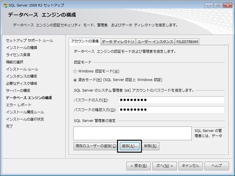Open the FILESTREAM tab
This screenshot has width=235, height=176.
coord(187,42)
